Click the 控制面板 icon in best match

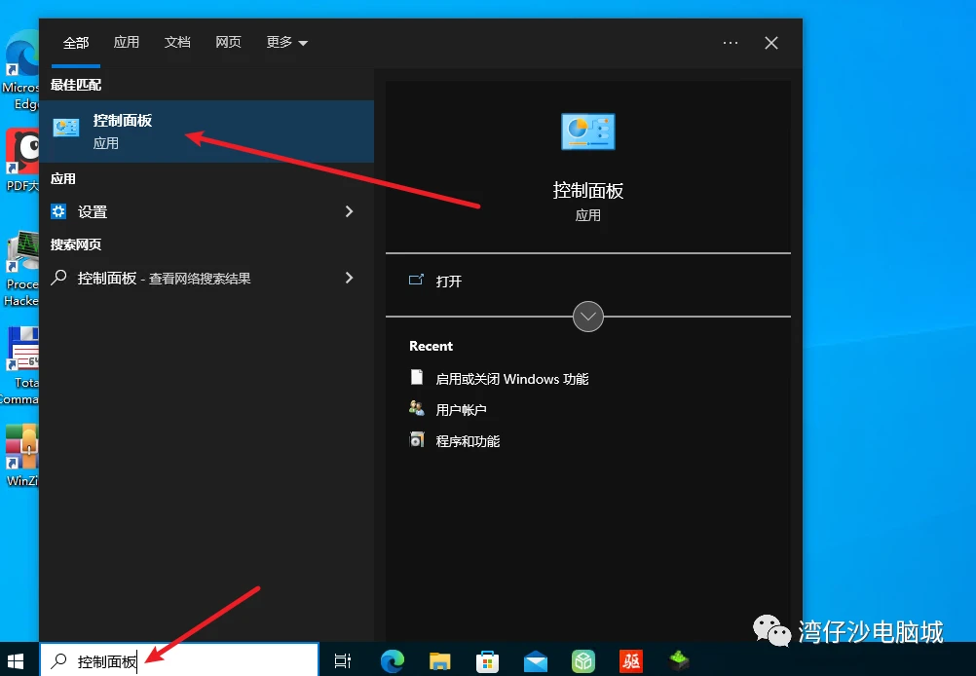point(66,129)
